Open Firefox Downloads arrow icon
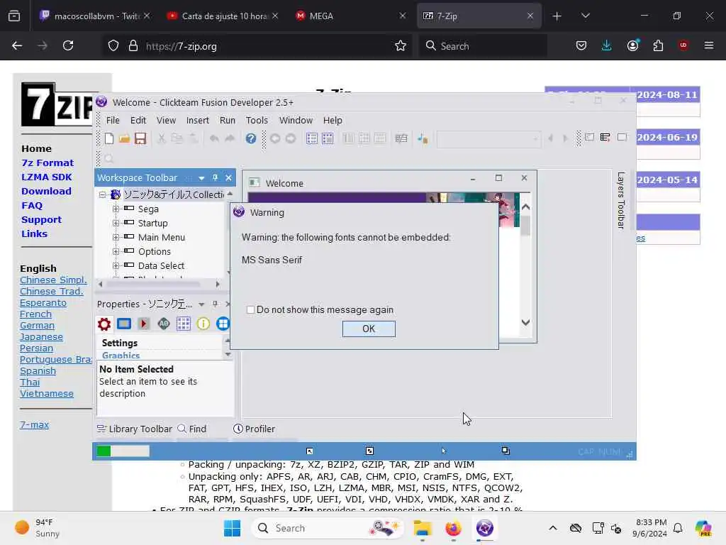This screenshot has width=726, height=545. point(607,45)
